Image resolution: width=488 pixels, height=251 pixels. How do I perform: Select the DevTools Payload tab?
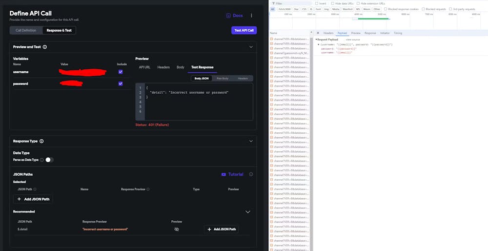click(x=342, y=33)
